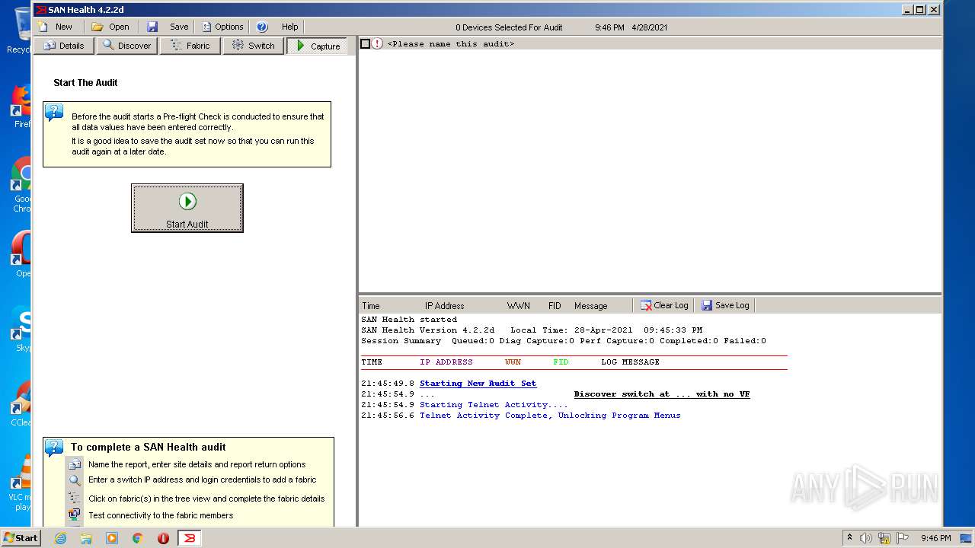
Task: Open the Options dialog
Action: pyautogui.click(x=222, y=27)
